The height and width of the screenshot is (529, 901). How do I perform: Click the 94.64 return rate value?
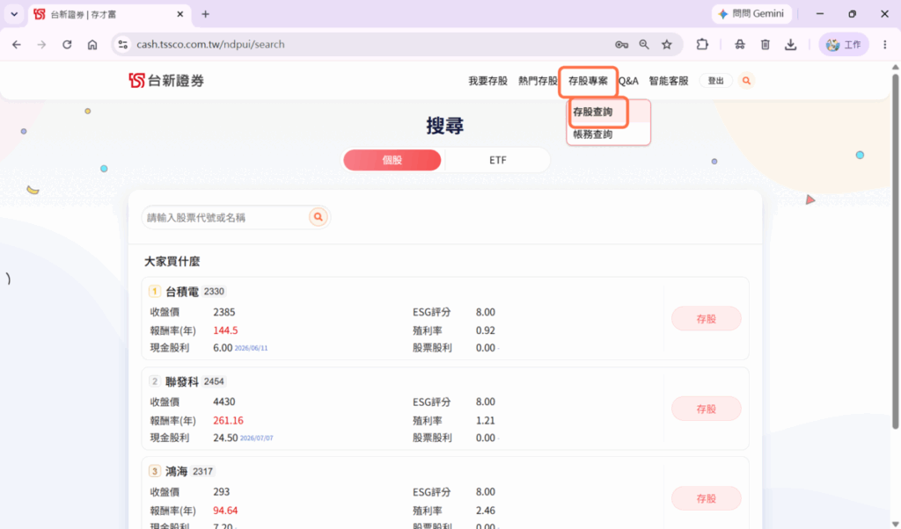225,511
